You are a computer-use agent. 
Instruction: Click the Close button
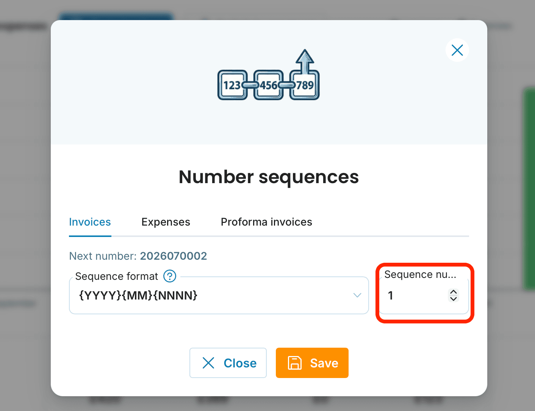point(228,363)
